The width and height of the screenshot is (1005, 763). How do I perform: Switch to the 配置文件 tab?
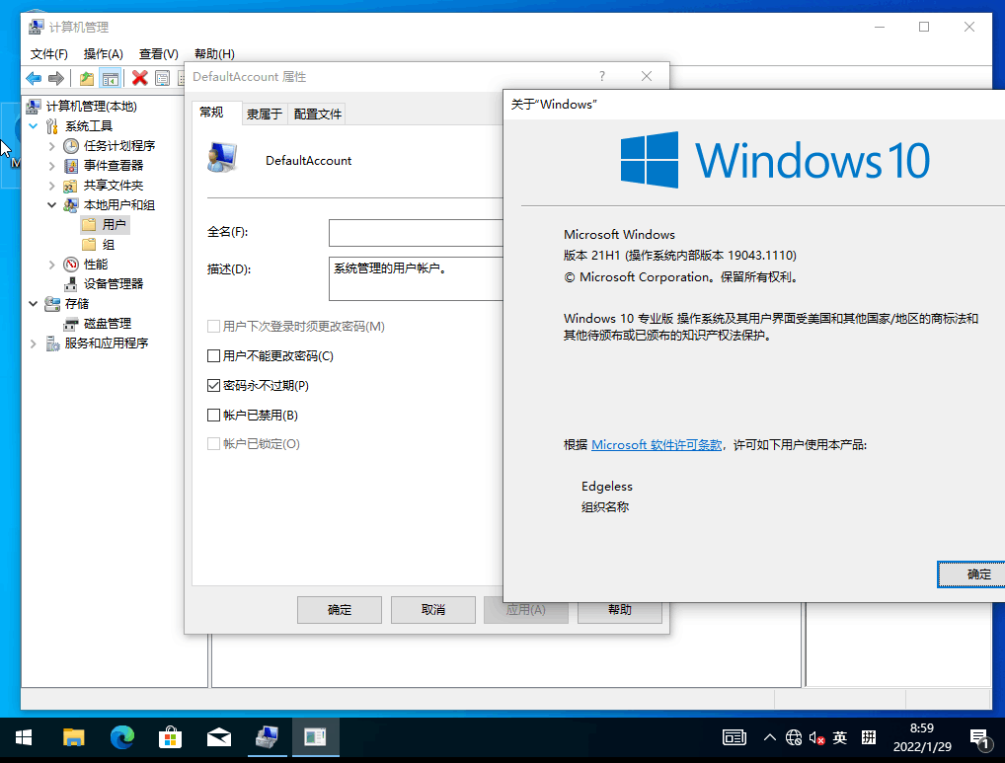click(317, 114)
